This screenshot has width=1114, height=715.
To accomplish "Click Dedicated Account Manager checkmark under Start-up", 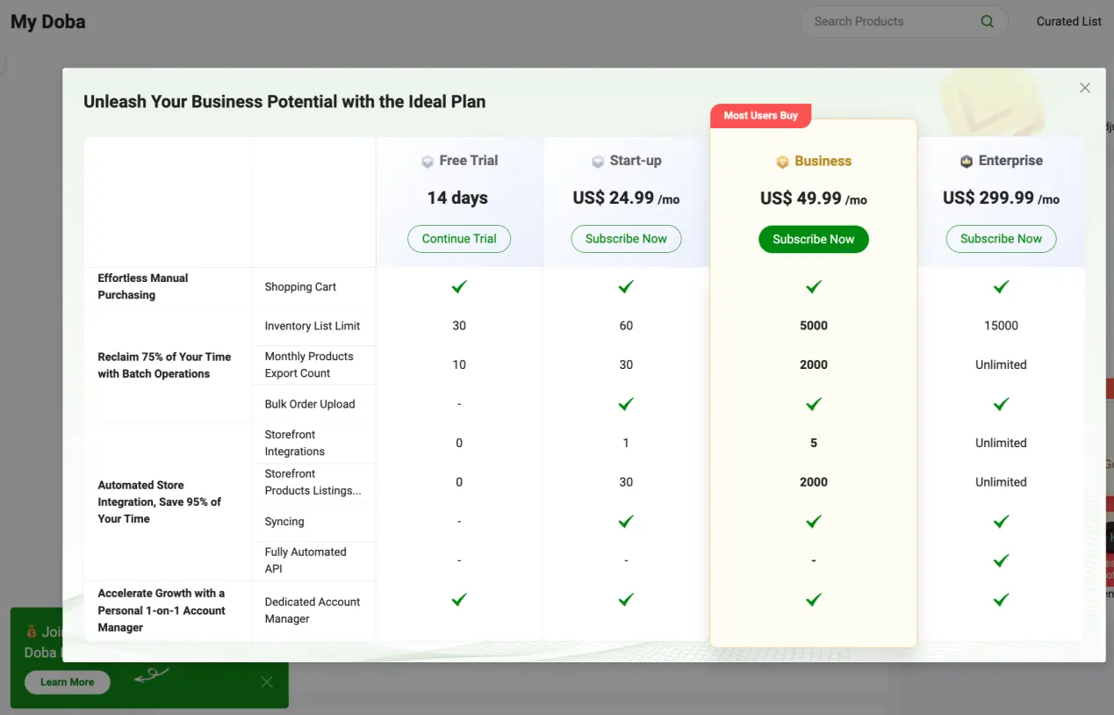I will pyautogui.click(x=626, y=600).
